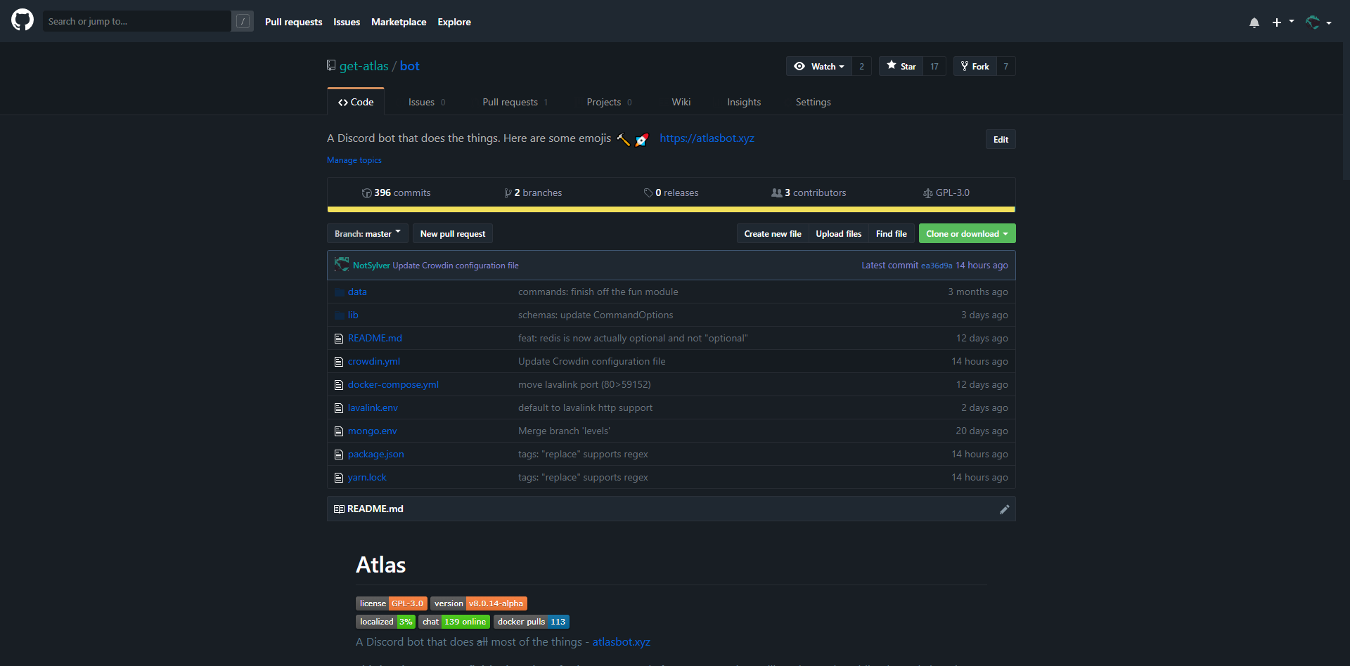The width and height of the screenshot is (1350, 666).
Task: Click New pull request
Action: pos(453,233)
